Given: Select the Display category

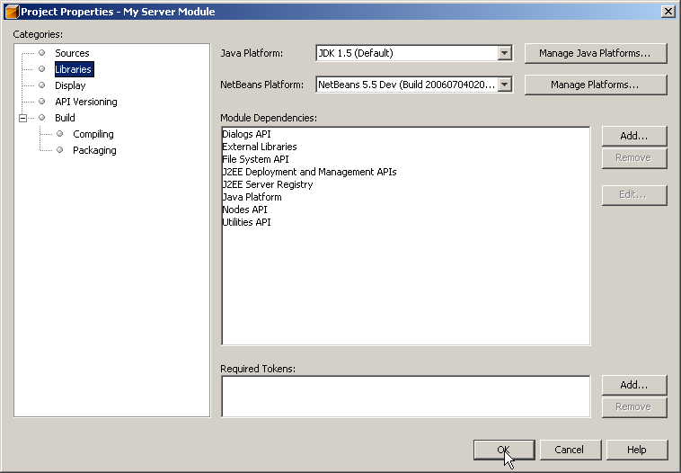Looking at the screenshot, I should pos(70,85).
